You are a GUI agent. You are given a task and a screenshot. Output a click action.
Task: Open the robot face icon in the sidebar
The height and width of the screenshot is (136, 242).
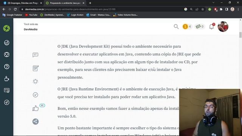click(7, 54)
